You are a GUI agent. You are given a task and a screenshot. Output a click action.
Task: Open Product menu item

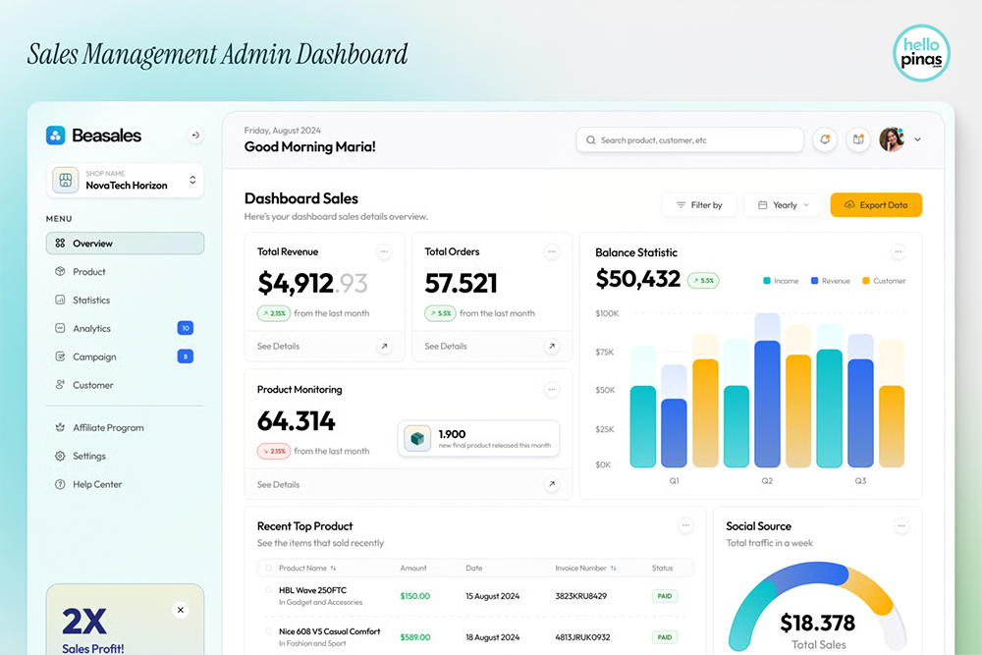tap(89, 272)
